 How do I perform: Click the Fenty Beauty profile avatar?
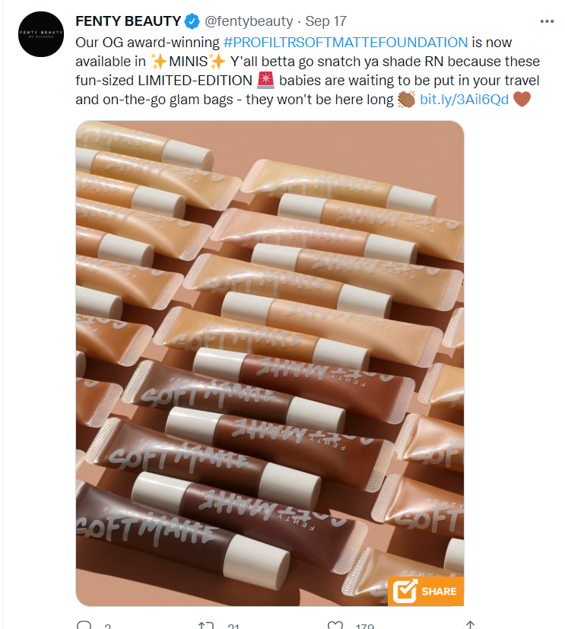[41, 34]
